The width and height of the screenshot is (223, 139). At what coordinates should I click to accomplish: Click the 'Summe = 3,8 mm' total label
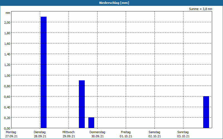point(200,9)
